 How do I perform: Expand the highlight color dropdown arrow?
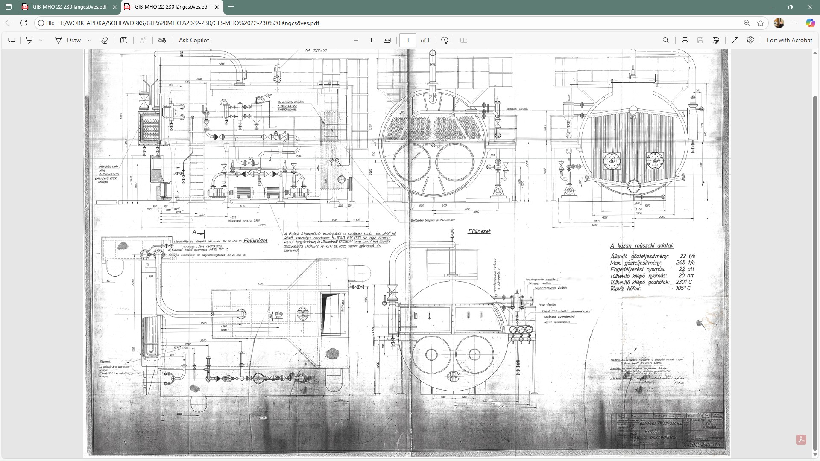(x=41, y=40)
